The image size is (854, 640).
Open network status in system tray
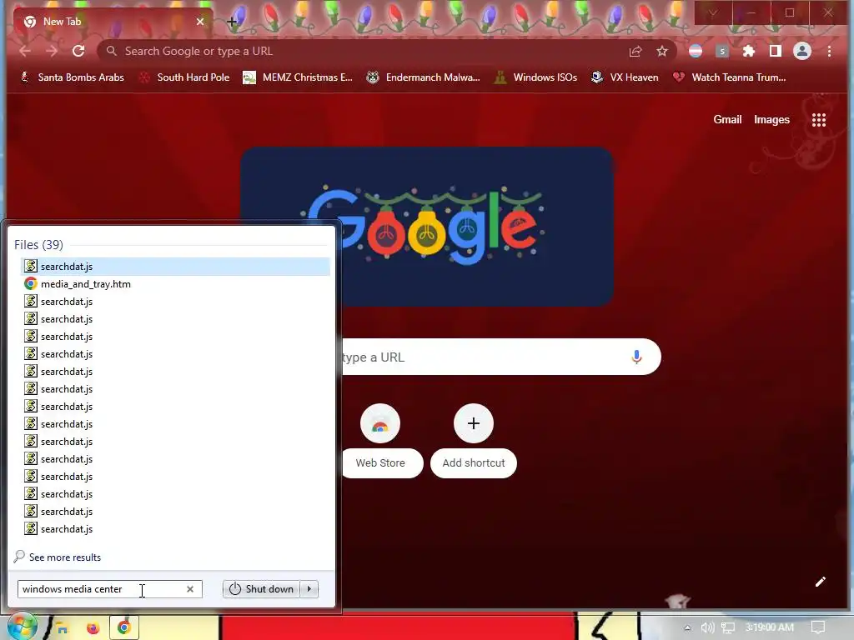(727, 628)
